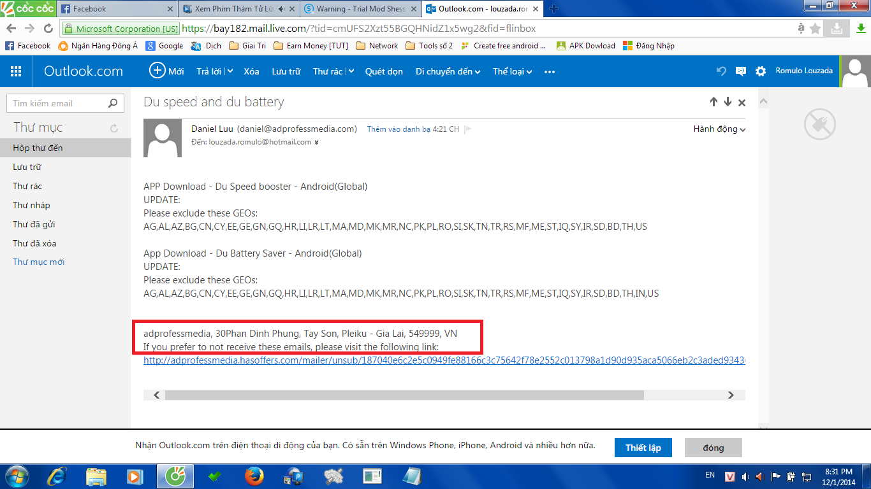
Task: Close the open email with X
Action: (x=742, y=103)
